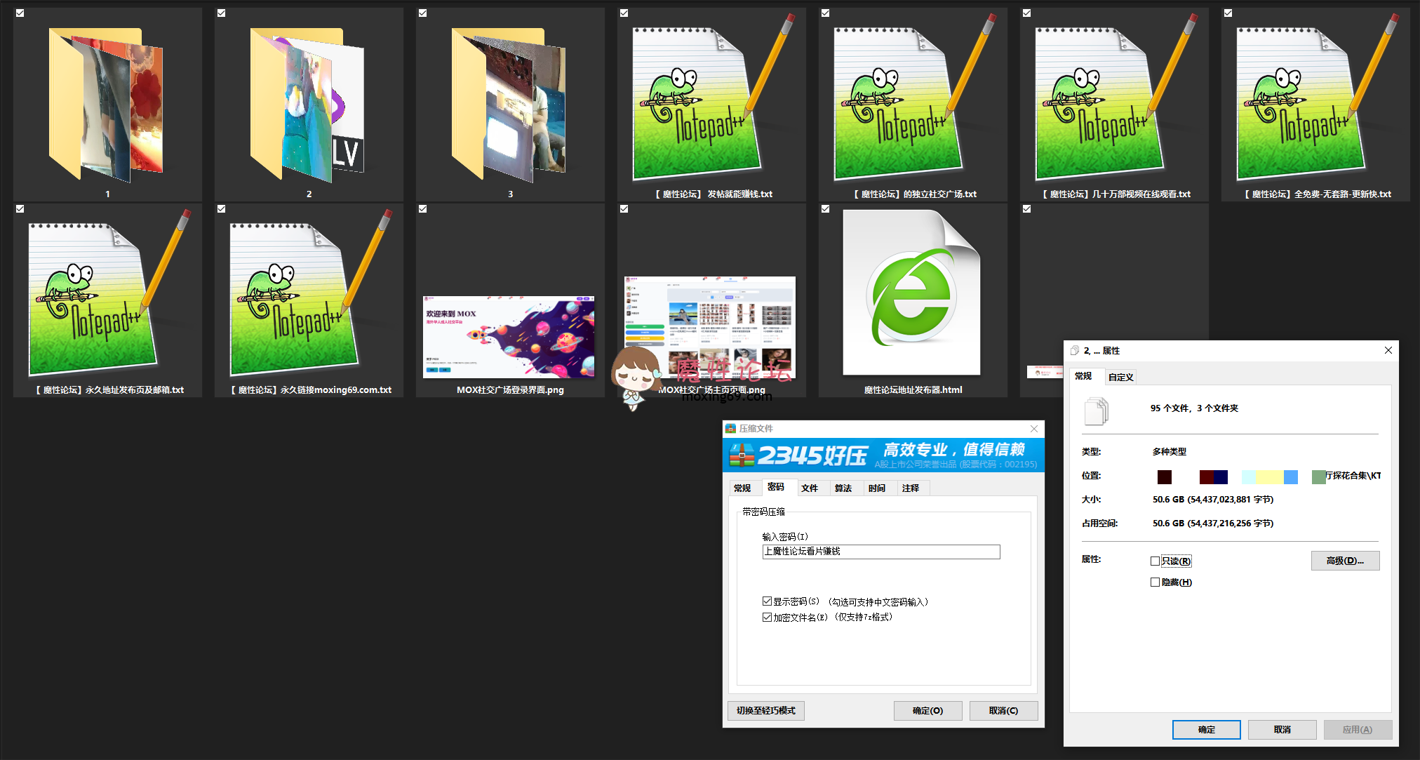Close the 压缩文件 dialog

pos(1033,429)
